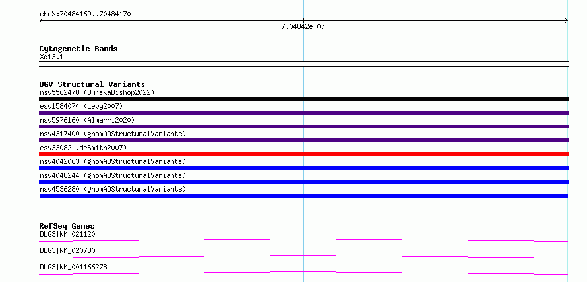Open variant label nsv4048244 (gnomADStructuralVariants)

[x=113, y=175]
